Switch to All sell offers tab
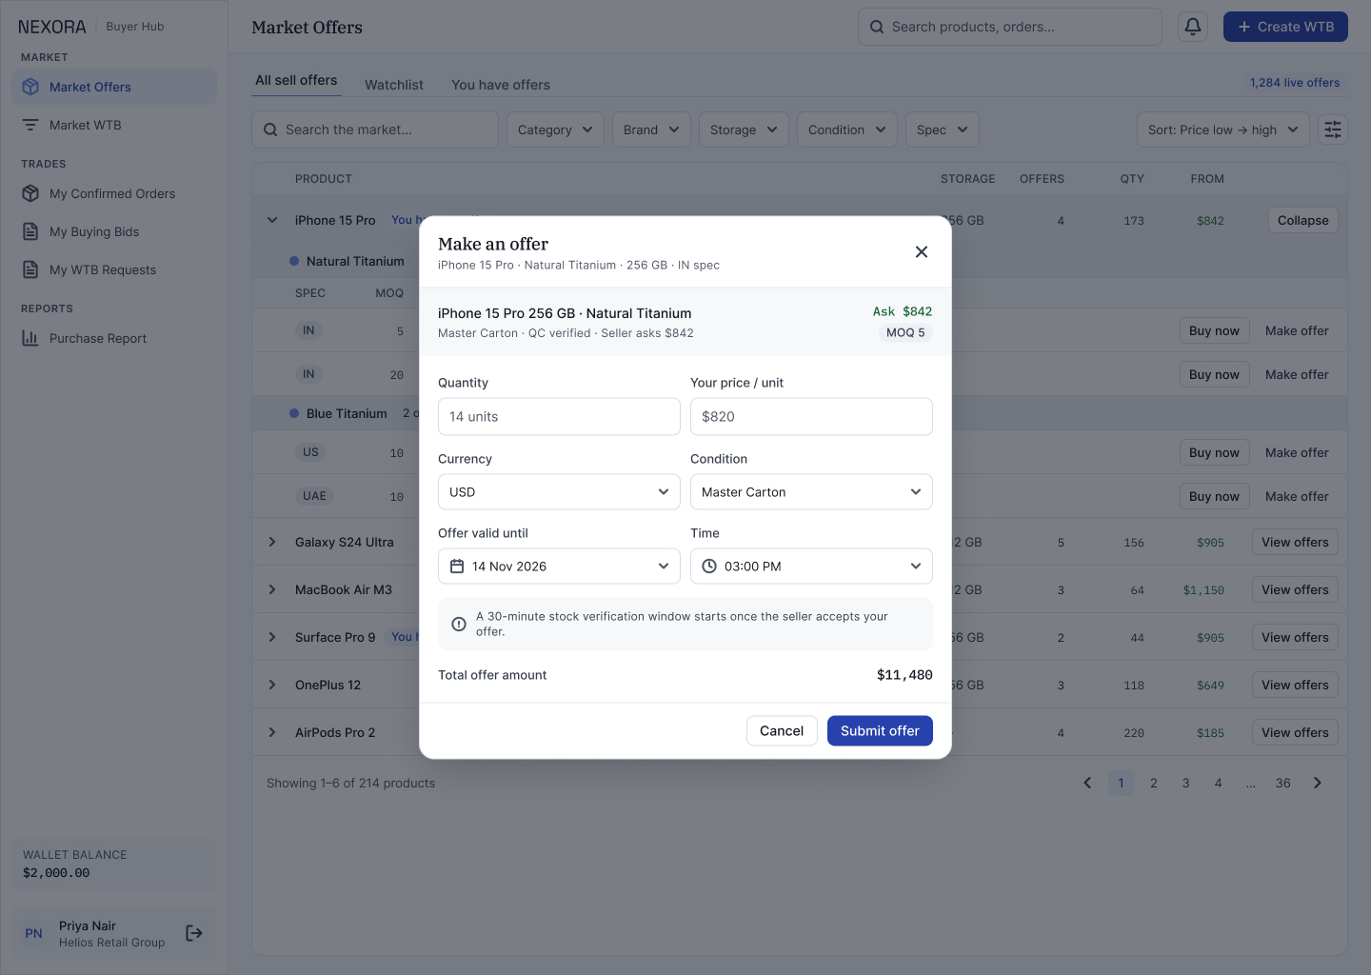The image size is (1371, 975). pos(296,81)
